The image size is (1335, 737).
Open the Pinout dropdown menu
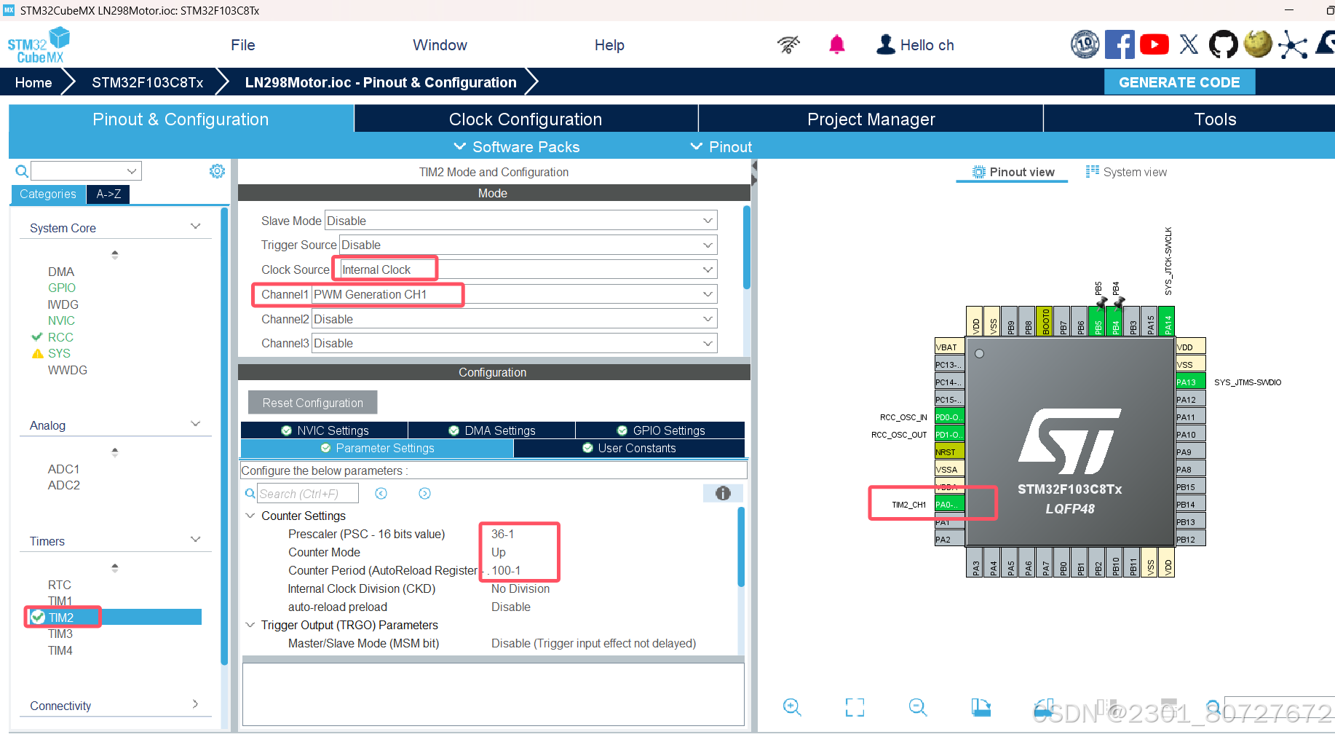pyautogui.click(x=721, y=146)
